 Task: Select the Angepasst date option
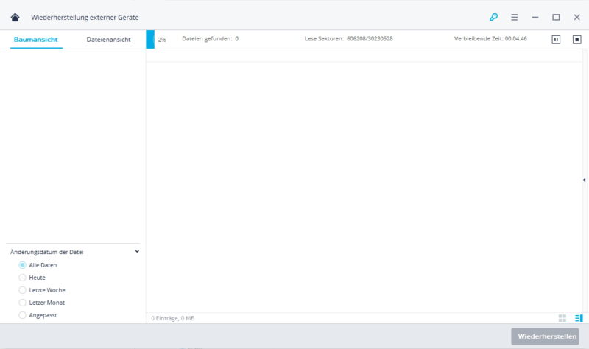(23, 315)
